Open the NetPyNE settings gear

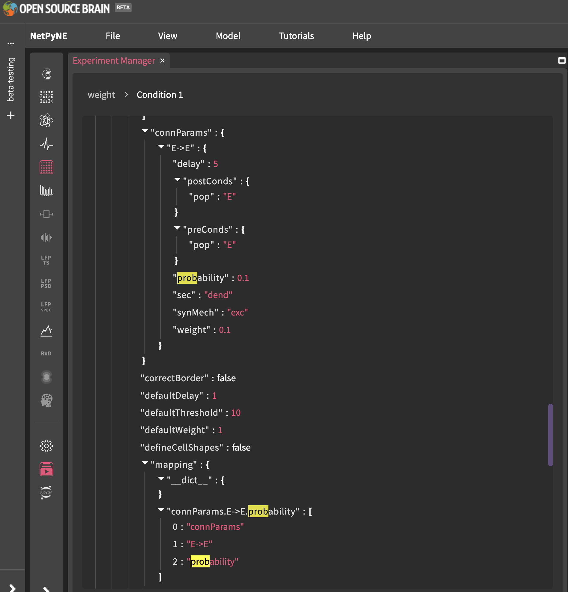pyautogui.click(x=46, y=445)
